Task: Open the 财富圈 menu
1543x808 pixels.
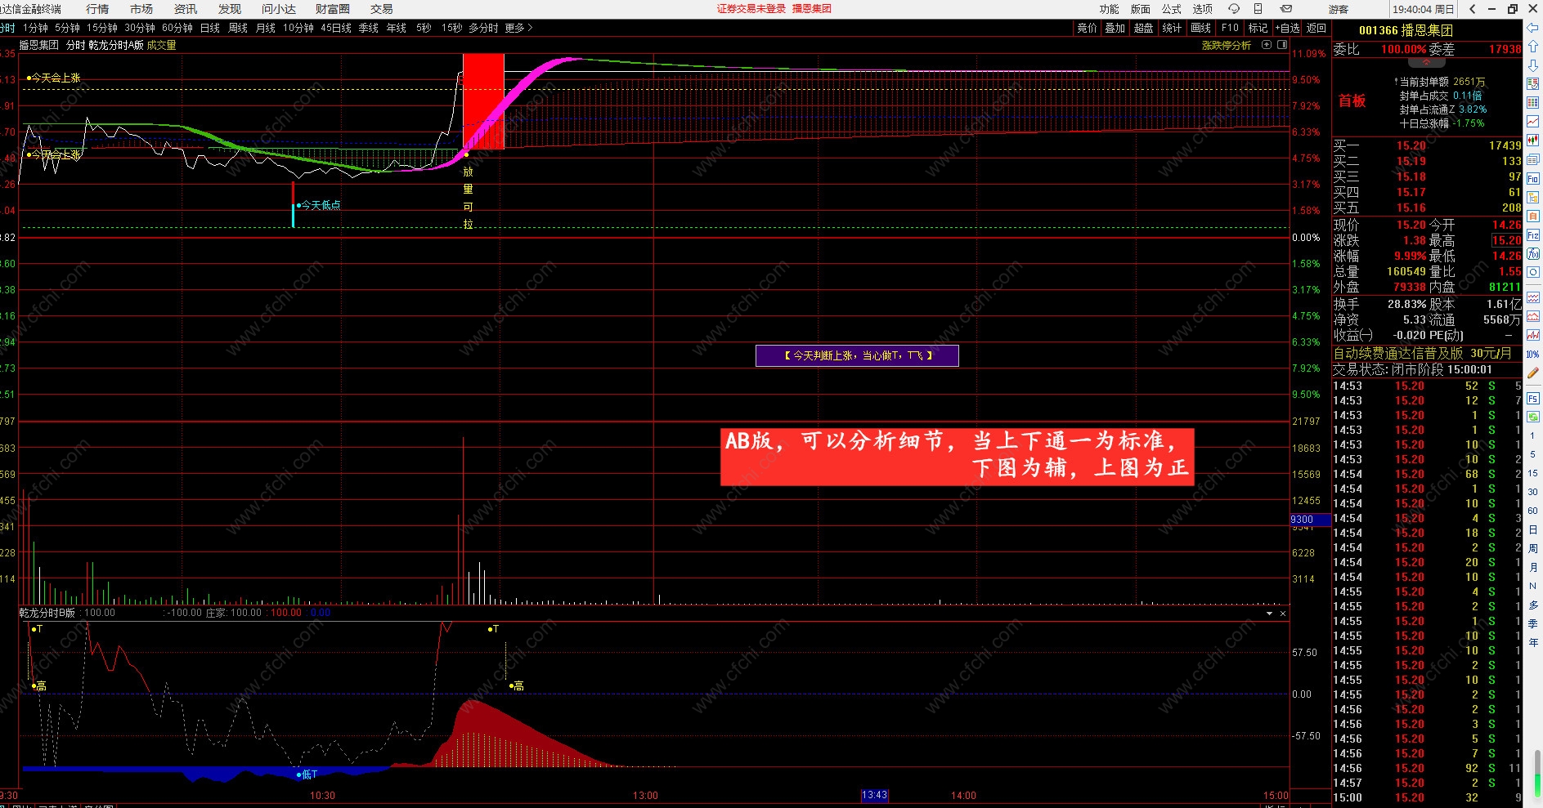Action: pos(333,9)
